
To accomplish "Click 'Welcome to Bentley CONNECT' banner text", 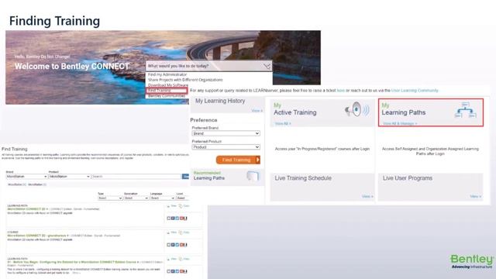I will tap(72, 67).
